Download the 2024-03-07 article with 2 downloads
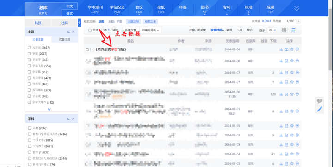333x167 pixels. [281, 73]
